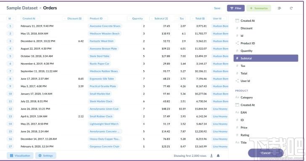Click the Summarize button

click(x=259, y=8)
